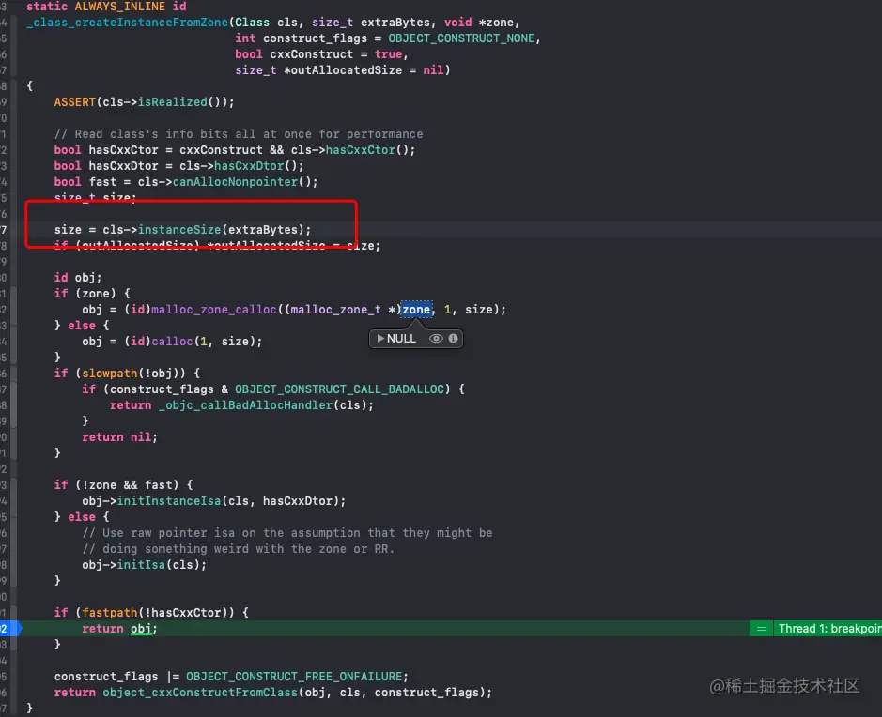
Task: Click the malloc_zone_t type cast
Action: click(x=336, y=310)
